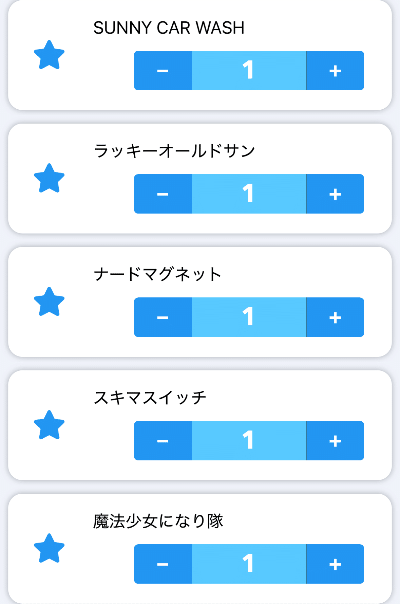Image resolution: width=400 pixels, height=604 pixels.
Task: Toggle the star for スキマスイッチ
Action: click(49, 425)
